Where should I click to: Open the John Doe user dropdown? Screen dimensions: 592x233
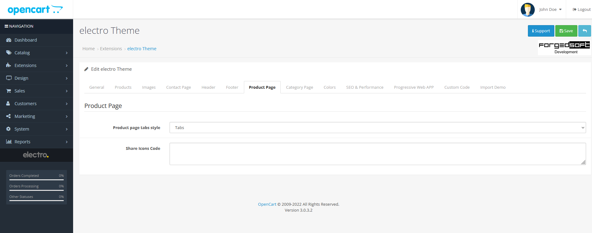[550, 10]
